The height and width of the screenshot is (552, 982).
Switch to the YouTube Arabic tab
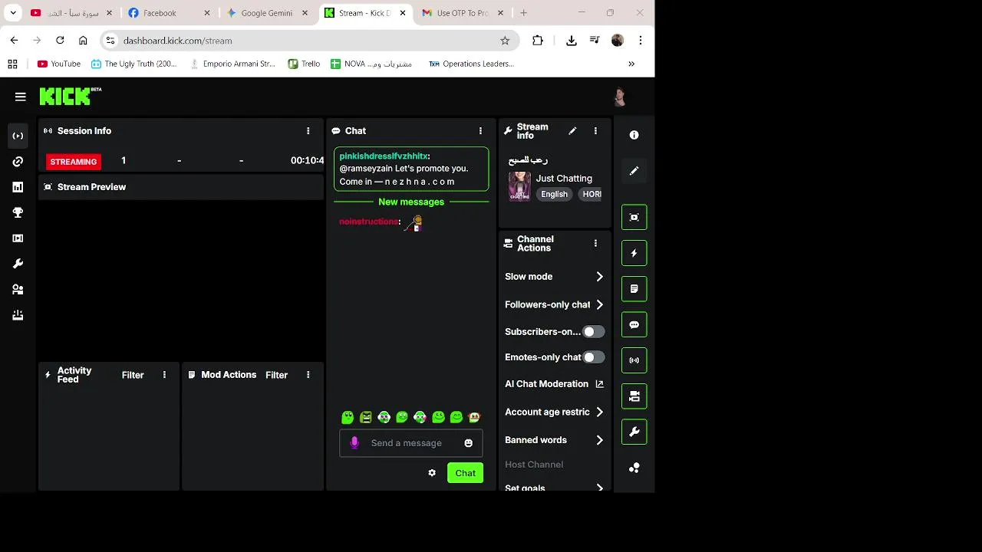pyautogui.click(x=71, y=13)
